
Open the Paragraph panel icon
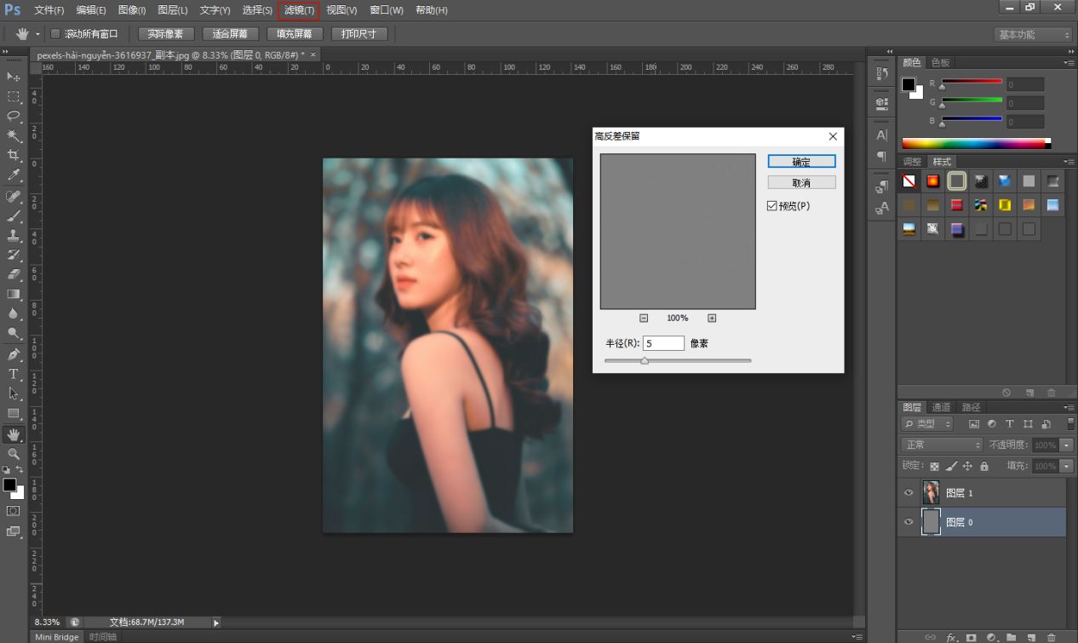[x=881, y=157]
